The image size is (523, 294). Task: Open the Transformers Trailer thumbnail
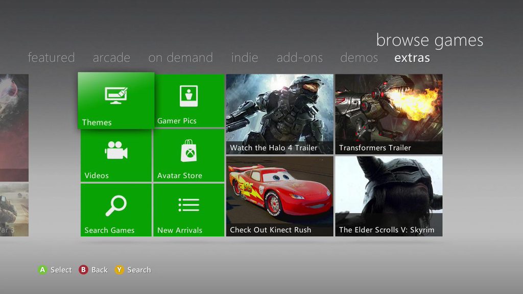coord(389,114)
